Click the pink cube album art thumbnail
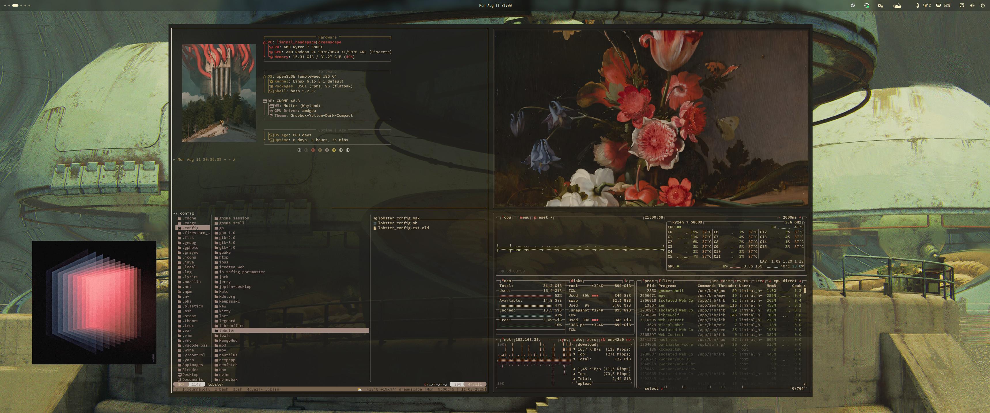The height and width of the screenshot is (413, 990). coord(94,303)
